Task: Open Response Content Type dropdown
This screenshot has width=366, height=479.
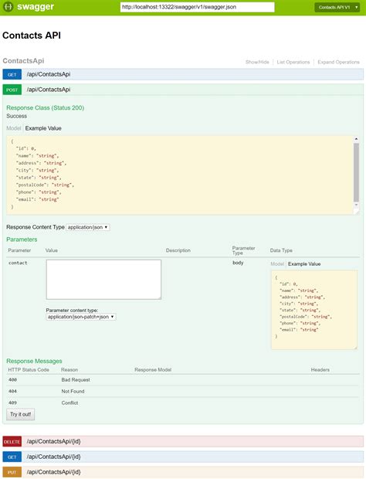Action: [x=88, y=227]
